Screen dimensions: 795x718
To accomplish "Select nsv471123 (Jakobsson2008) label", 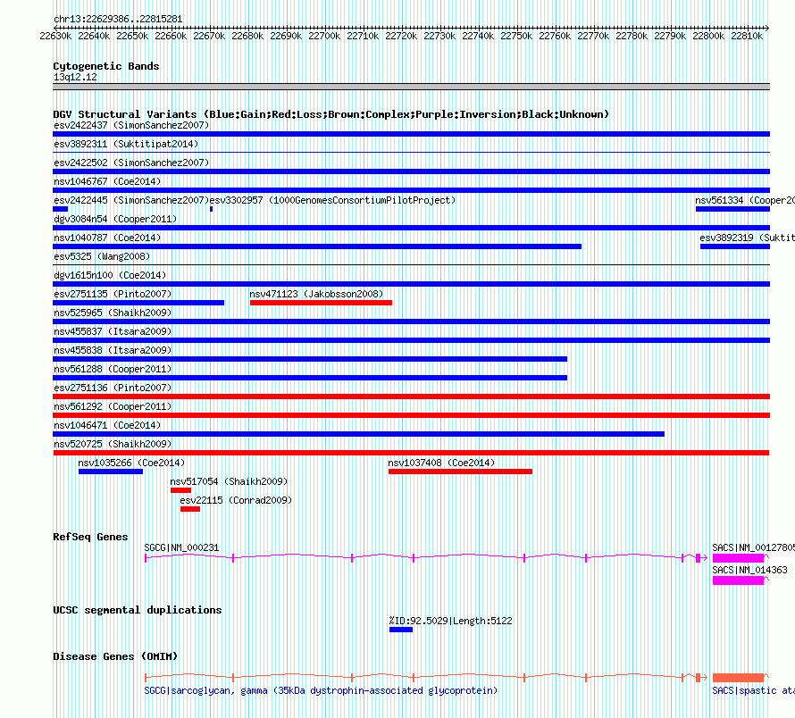I will point(316,294).
